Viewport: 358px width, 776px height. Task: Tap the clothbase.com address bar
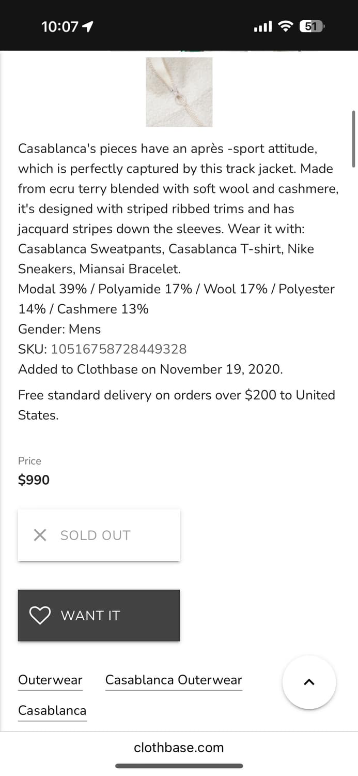(179, 747)
